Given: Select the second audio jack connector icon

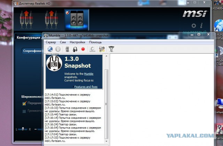Looking at the screenshot, I should tap(52, 20).
